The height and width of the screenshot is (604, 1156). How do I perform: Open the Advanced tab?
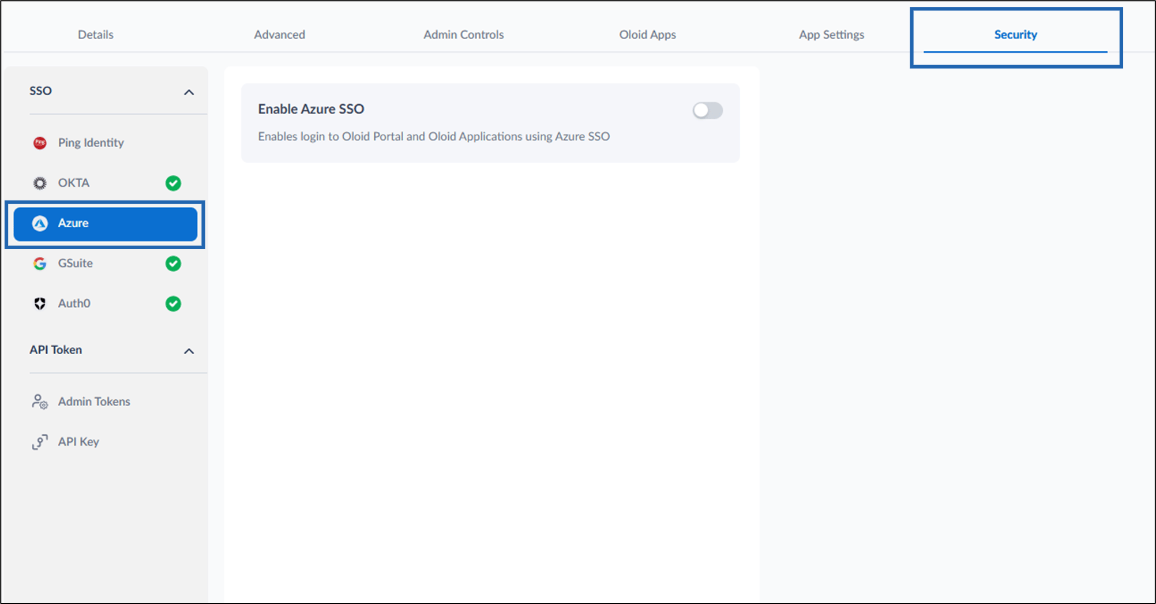click(280, 35)
